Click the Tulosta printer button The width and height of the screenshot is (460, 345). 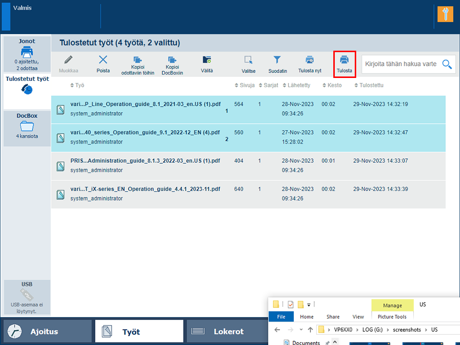pyautogui.click(x=345, y=64)
